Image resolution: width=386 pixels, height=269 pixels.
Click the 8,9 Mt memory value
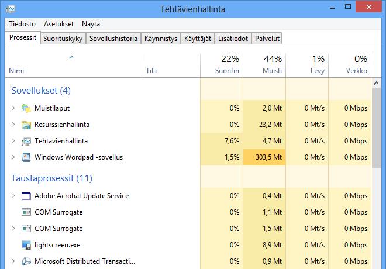click(272, 245)
